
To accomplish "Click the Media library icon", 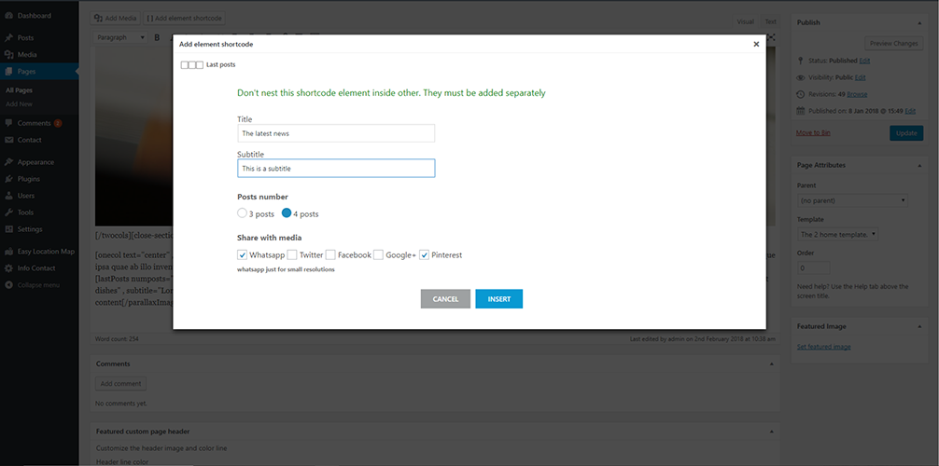I will (x=8, y=55).
